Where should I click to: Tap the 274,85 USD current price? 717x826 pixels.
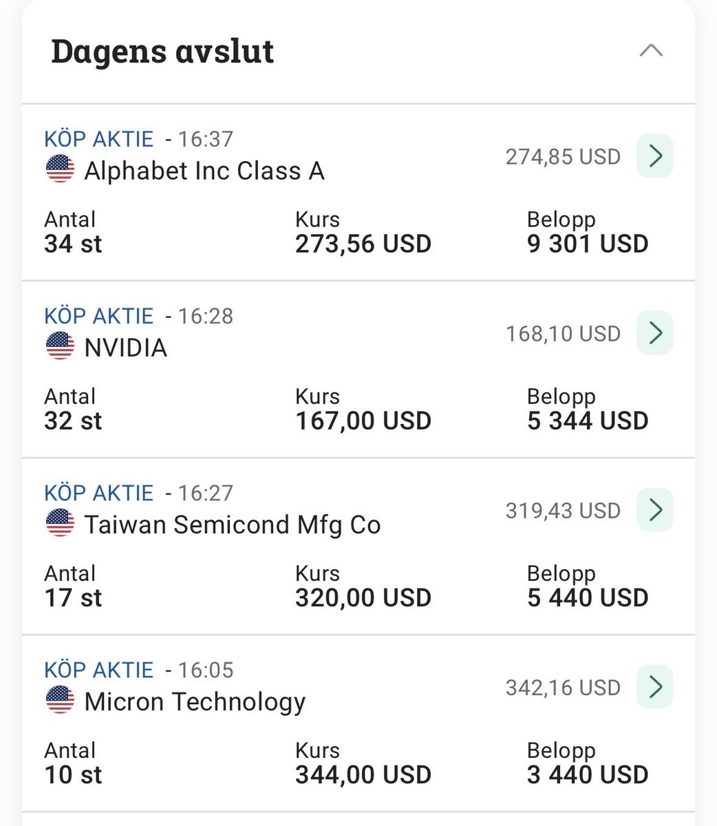[x=563, y=157]
